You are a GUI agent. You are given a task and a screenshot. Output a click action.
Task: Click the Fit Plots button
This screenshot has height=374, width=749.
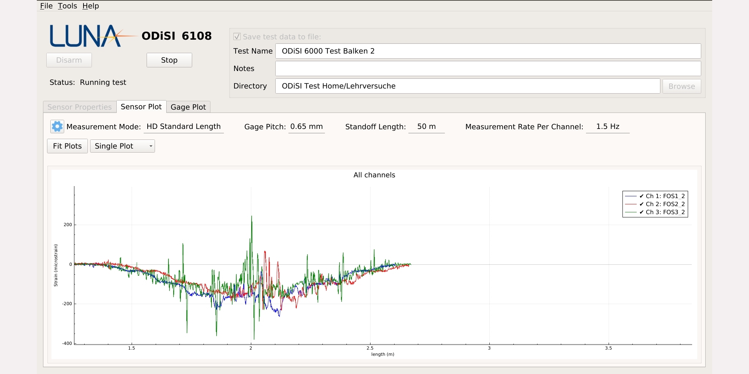point(67,146)
